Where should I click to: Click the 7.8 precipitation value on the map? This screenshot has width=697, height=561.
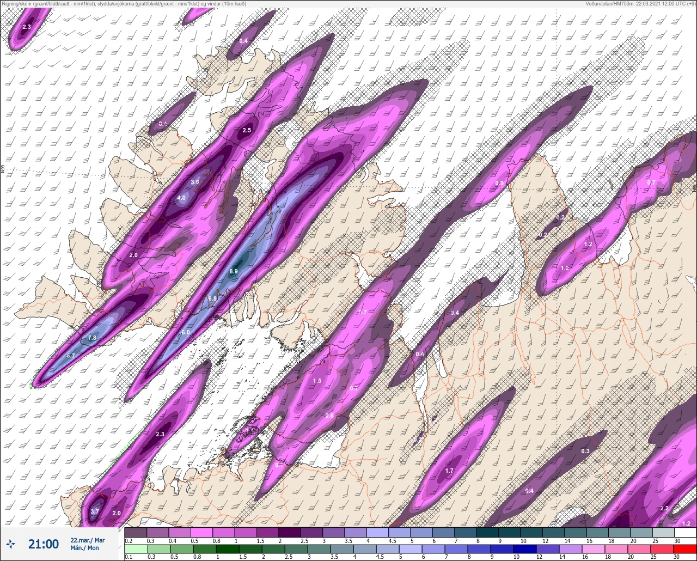point(92,338)
